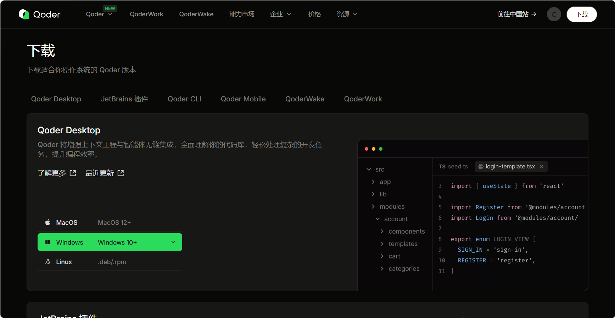
Task: Click '下载适合你操作系统的 Qoder 版本' subtitle
Action: [82, 70]
